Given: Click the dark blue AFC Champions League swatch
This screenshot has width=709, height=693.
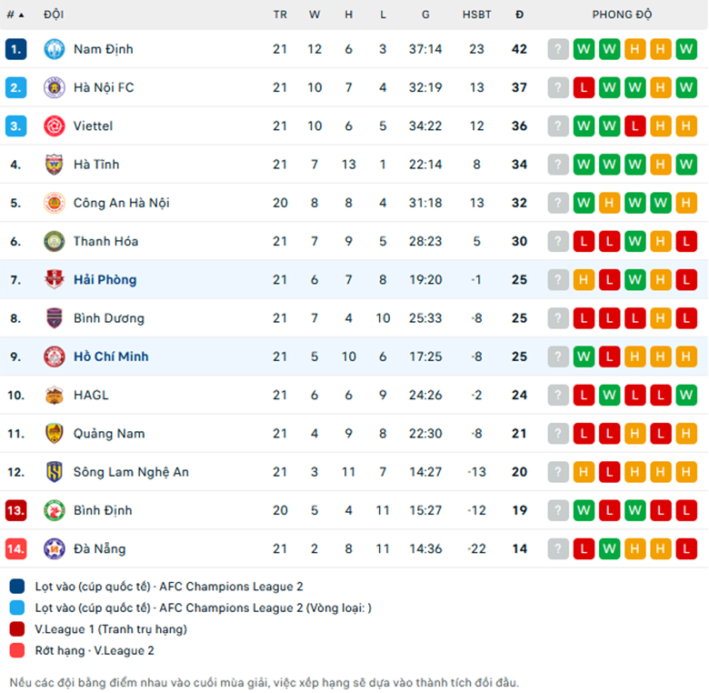Looking at the screenshot, I should (17, 587).
